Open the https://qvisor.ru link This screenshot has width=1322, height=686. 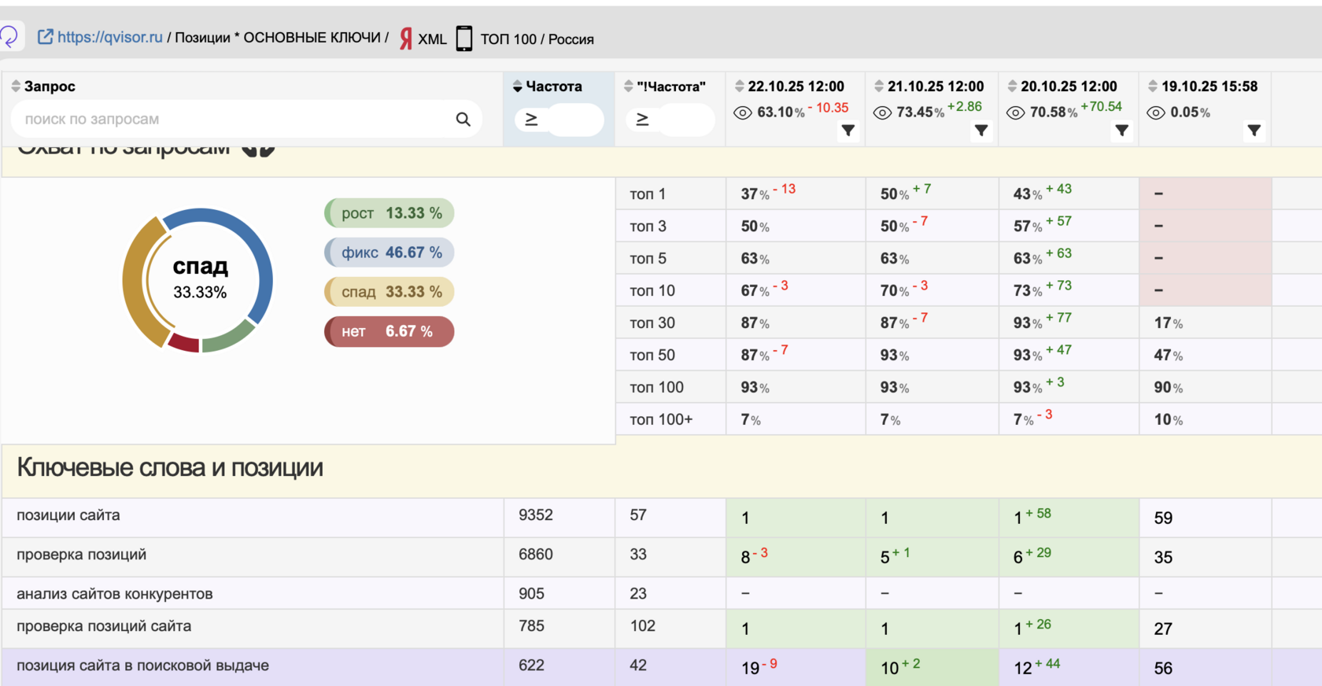pos(110,37)
